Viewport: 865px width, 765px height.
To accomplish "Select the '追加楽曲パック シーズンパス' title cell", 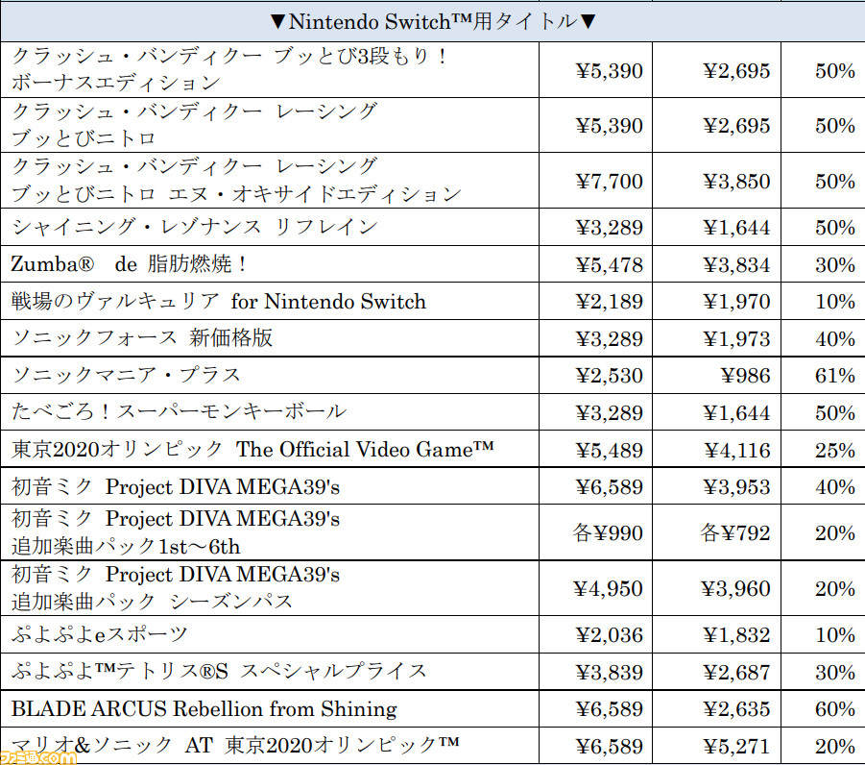I will coord(270,588).
